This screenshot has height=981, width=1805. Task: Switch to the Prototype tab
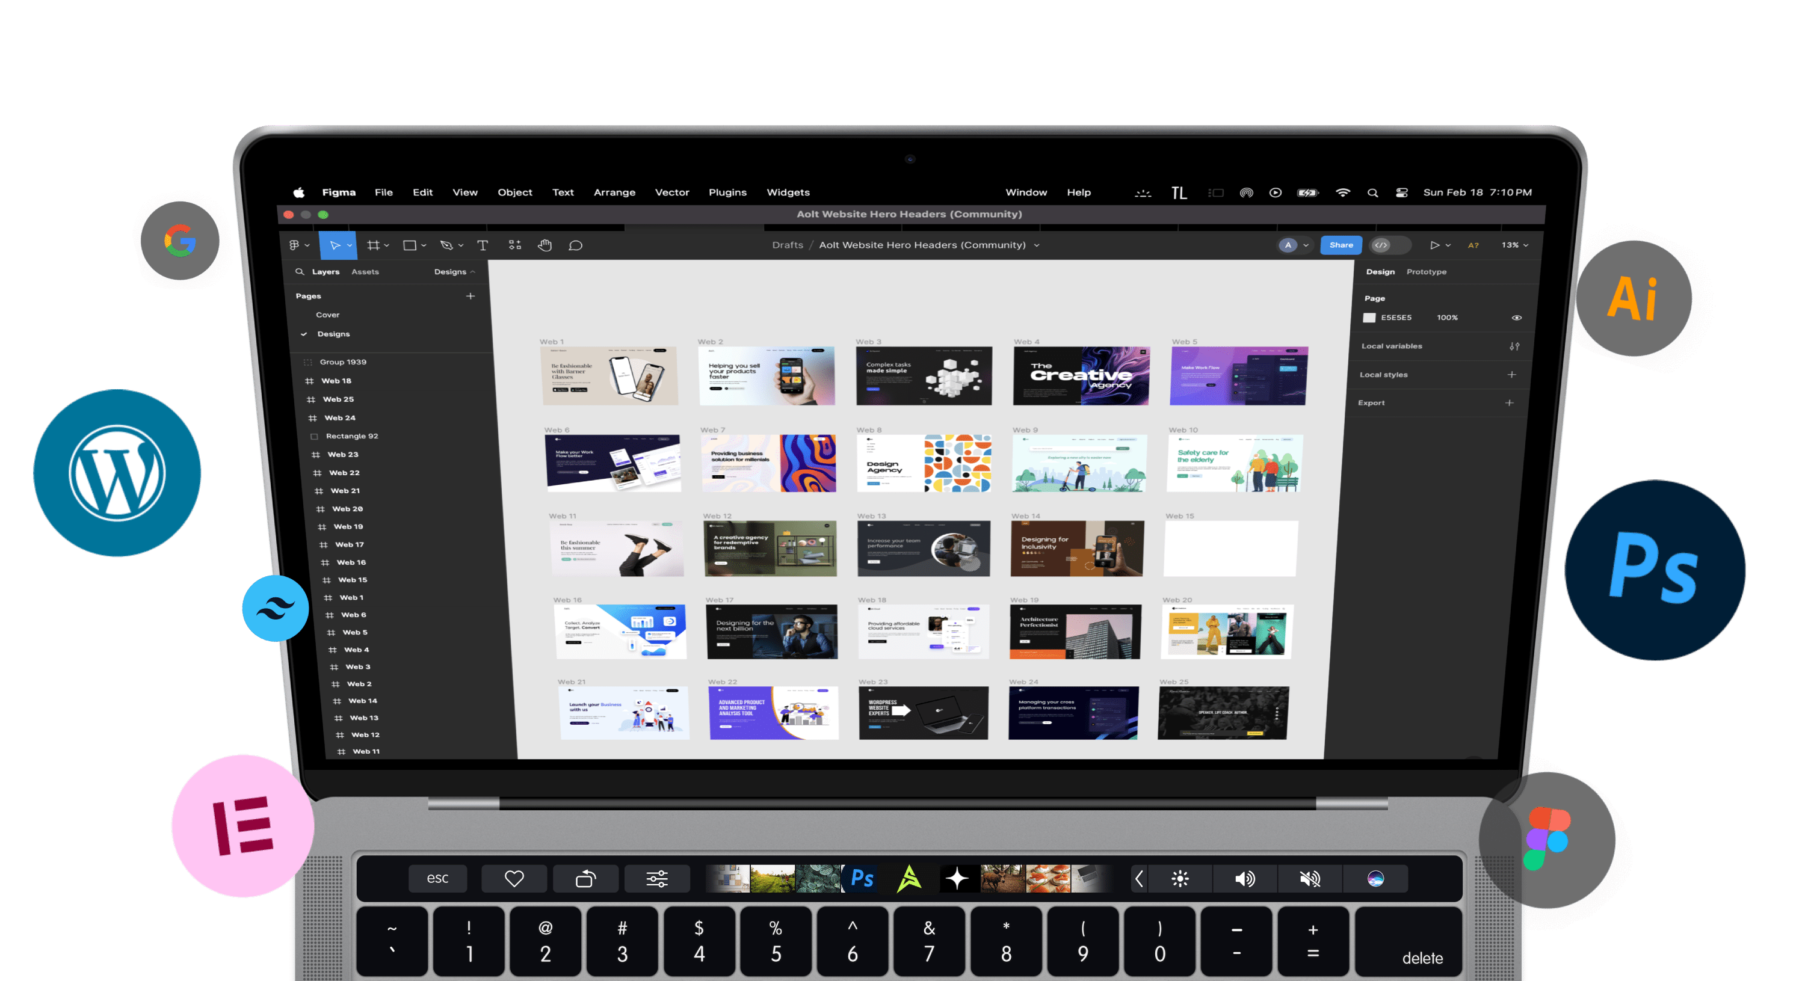[x=1426, y=272]
